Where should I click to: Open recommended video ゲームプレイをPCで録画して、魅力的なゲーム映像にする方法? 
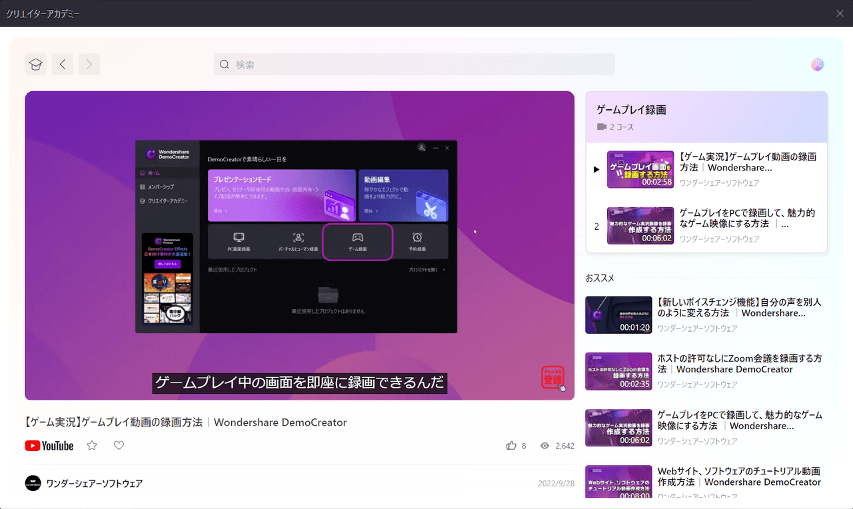tap(740, 420)
